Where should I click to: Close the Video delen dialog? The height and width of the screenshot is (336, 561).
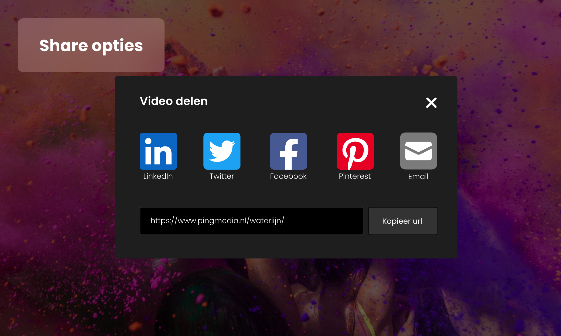pyautogui.click(x=431, y=103)
